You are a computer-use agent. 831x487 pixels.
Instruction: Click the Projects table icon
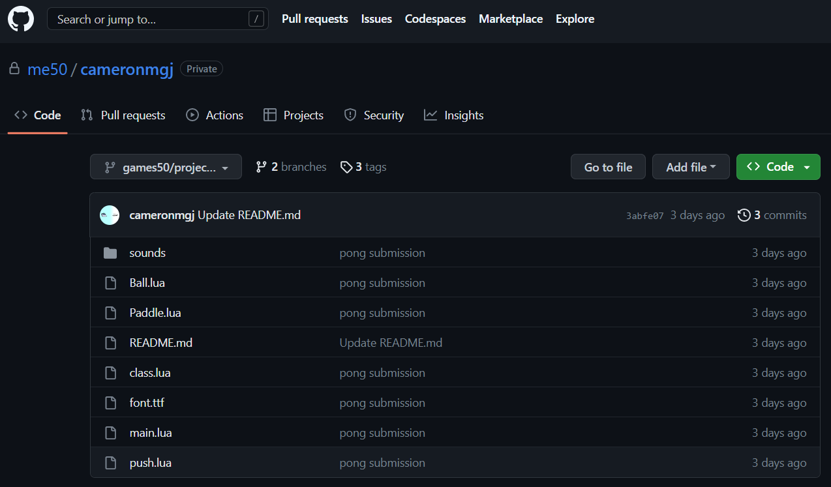270,115
